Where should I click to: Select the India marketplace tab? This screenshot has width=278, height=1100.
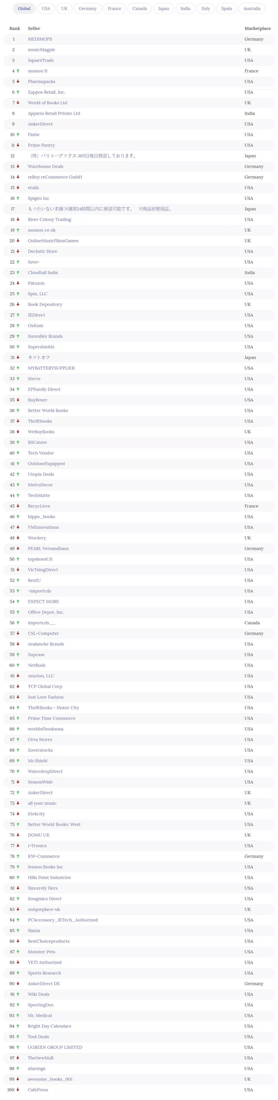pyautogui.click(x=185, y=9)
